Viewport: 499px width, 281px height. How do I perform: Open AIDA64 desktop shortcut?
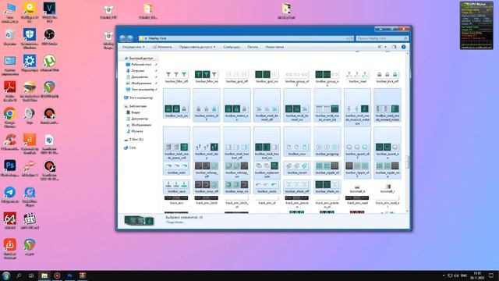[10, 221]
